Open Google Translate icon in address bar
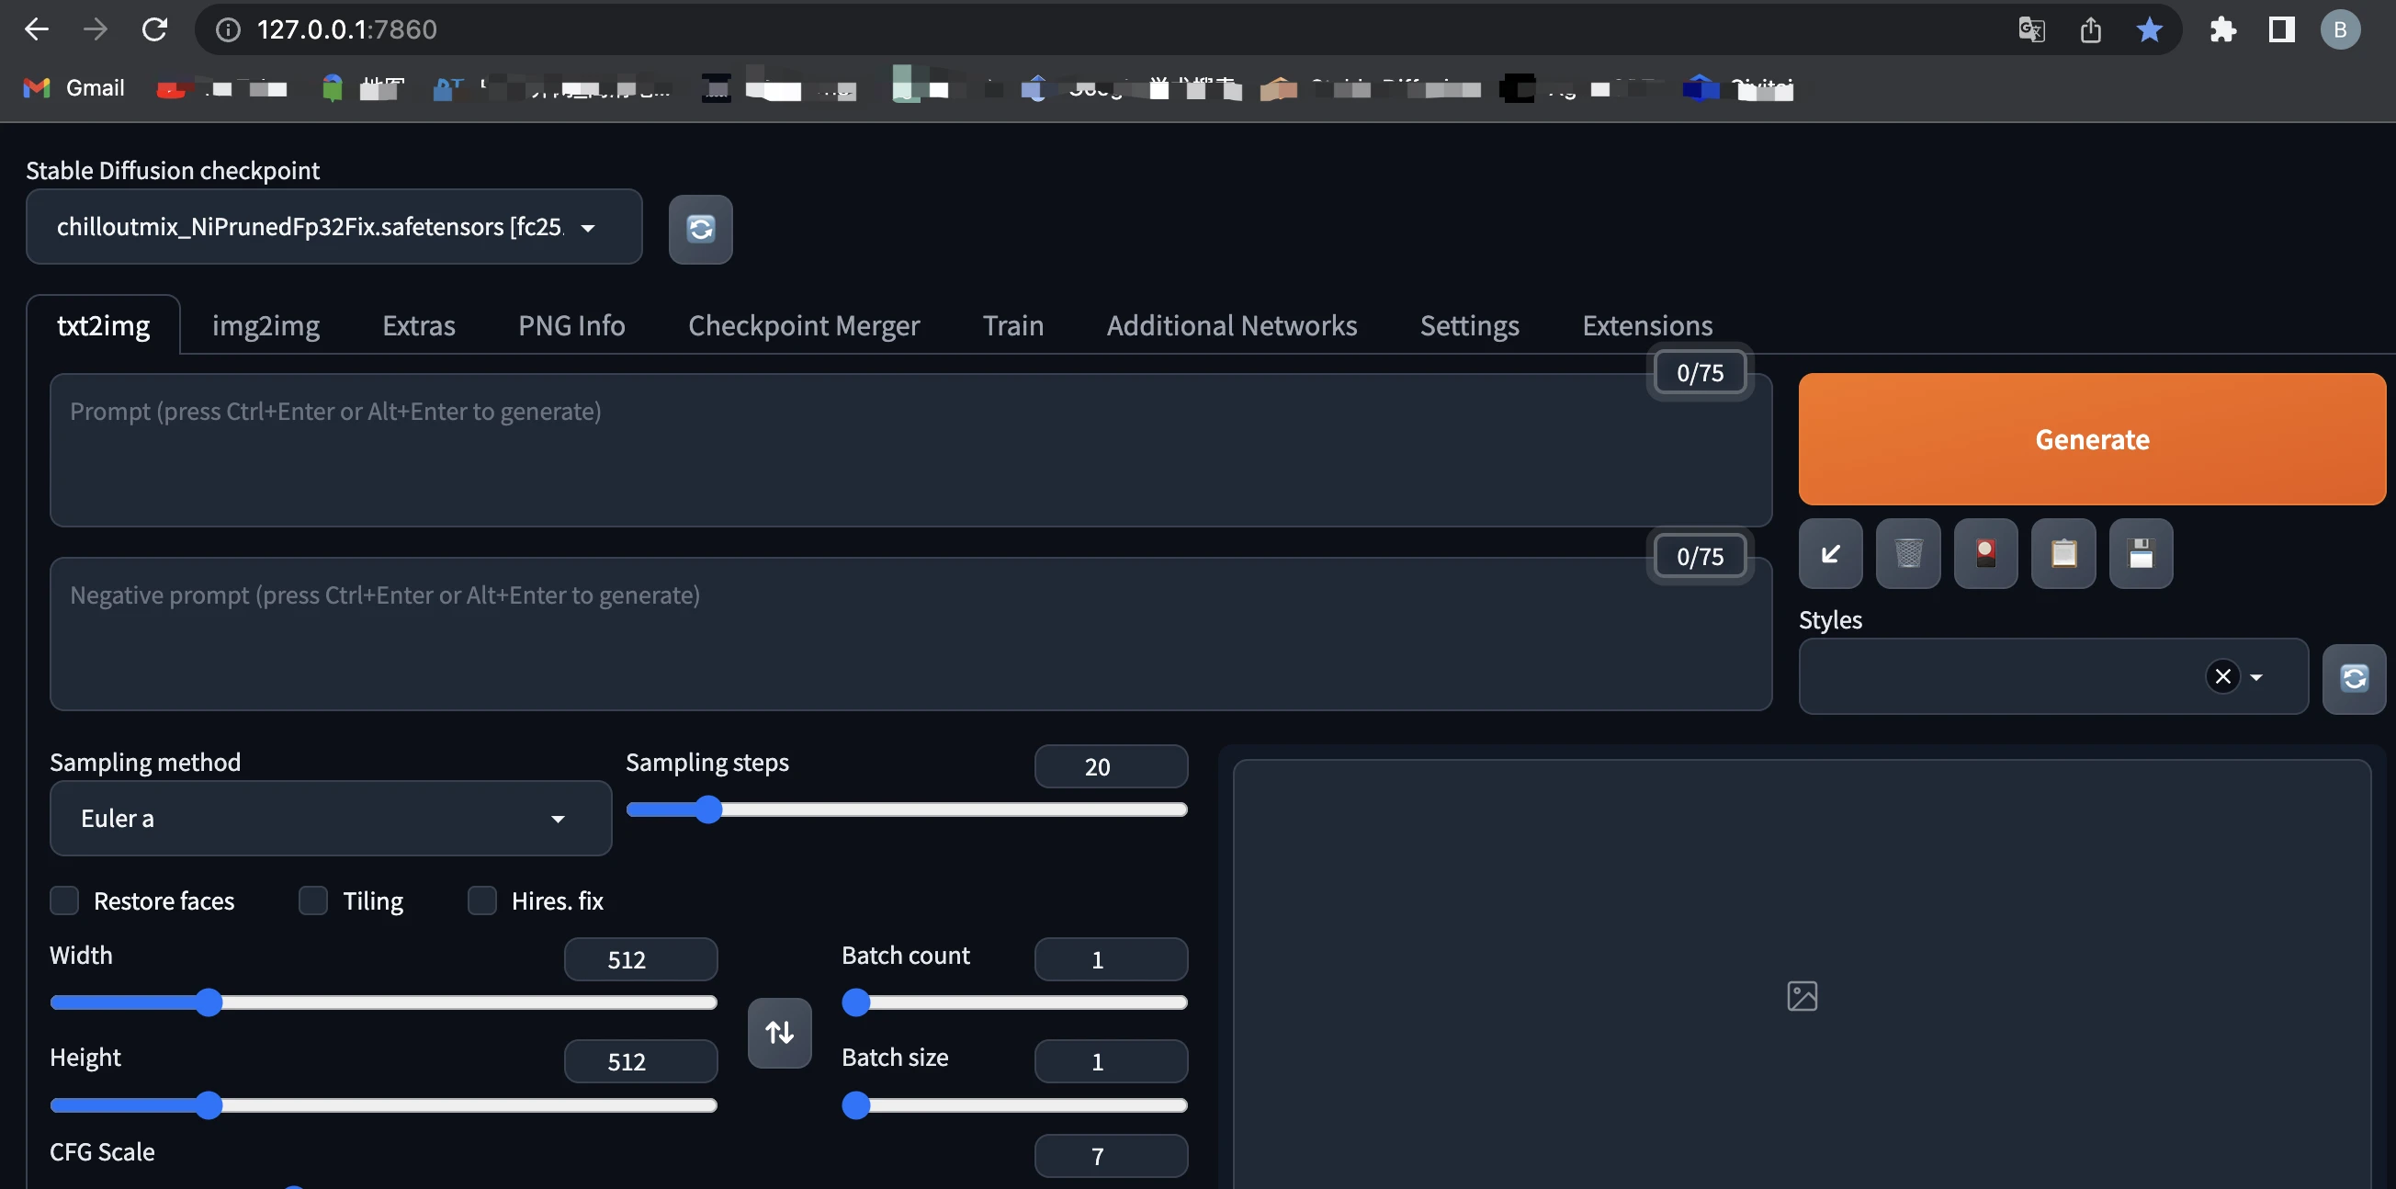 coord(2031,29)
